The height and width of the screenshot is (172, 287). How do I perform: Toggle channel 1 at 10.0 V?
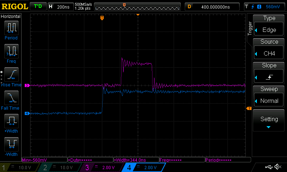point(19,167)
